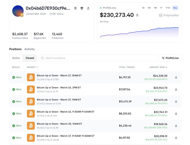Share the profile via the upload icon
The image size is (190, 145).
[x=88, y=8]
